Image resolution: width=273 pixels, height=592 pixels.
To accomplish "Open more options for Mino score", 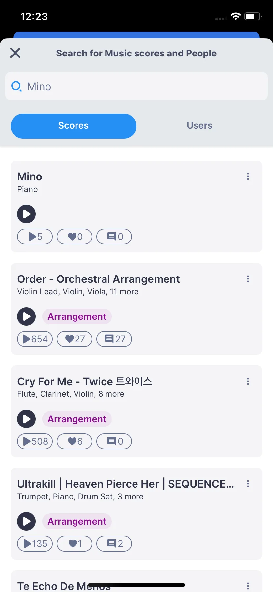I will (248, 176).
